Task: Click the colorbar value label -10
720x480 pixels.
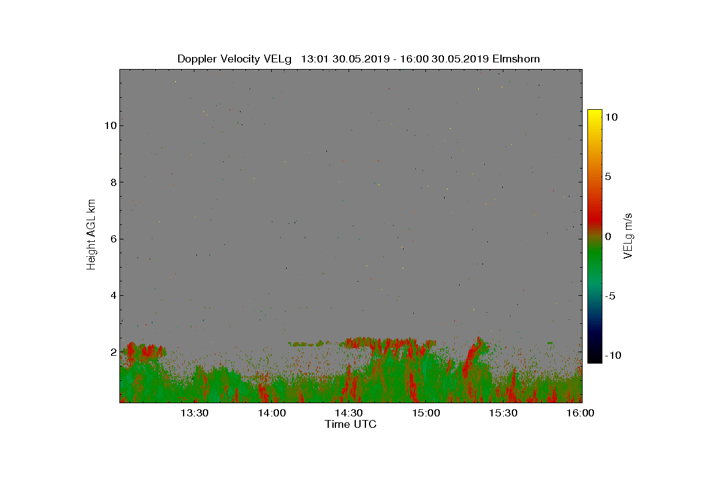Action: (613, 355)
